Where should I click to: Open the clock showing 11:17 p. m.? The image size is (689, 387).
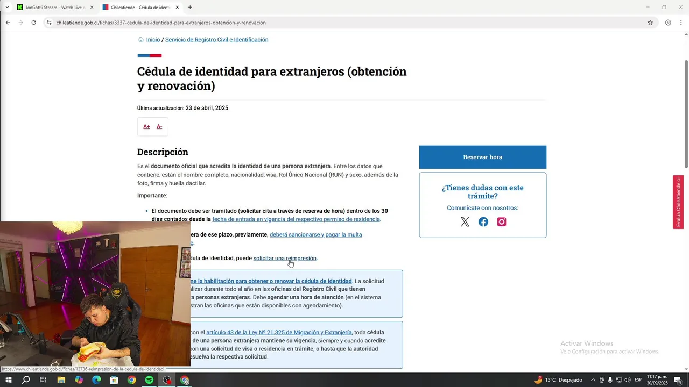(657, 380)
